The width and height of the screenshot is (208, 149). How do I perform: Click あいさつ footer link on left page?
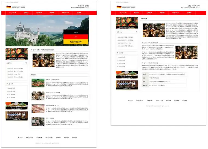20,138
